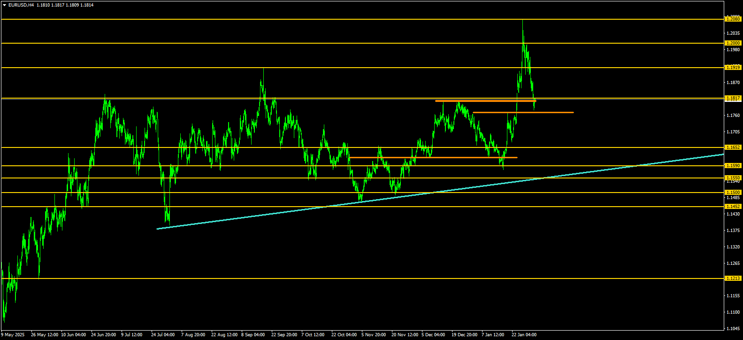Select the 1.1550 price label on the axis
Screen dimensions: 743x340
point(733,178)
